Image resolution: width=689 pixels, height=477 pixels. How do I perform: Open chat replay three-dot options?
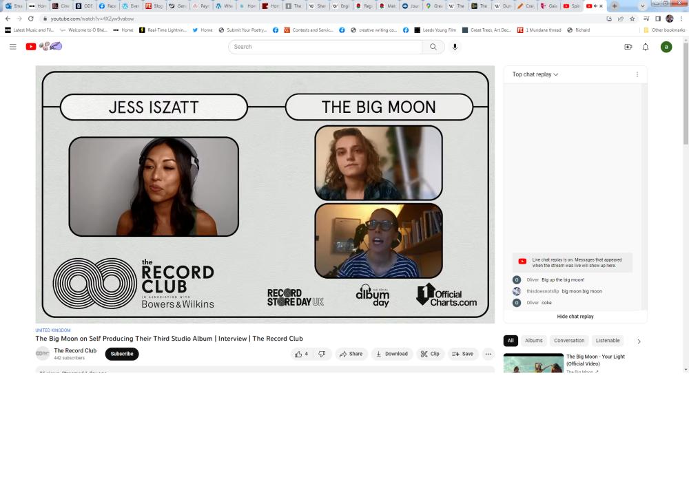[637, 74]
